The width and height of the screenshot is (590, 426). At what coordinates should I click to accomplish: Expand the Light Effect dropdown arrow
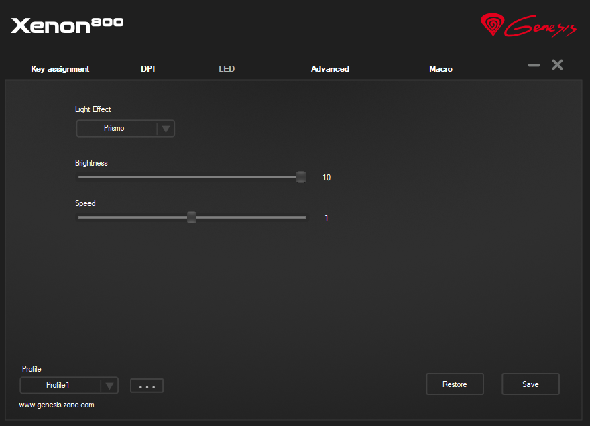point(166,129)
